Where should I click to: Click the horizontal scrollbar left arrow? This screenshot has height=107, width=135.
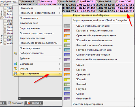(20, 99)
